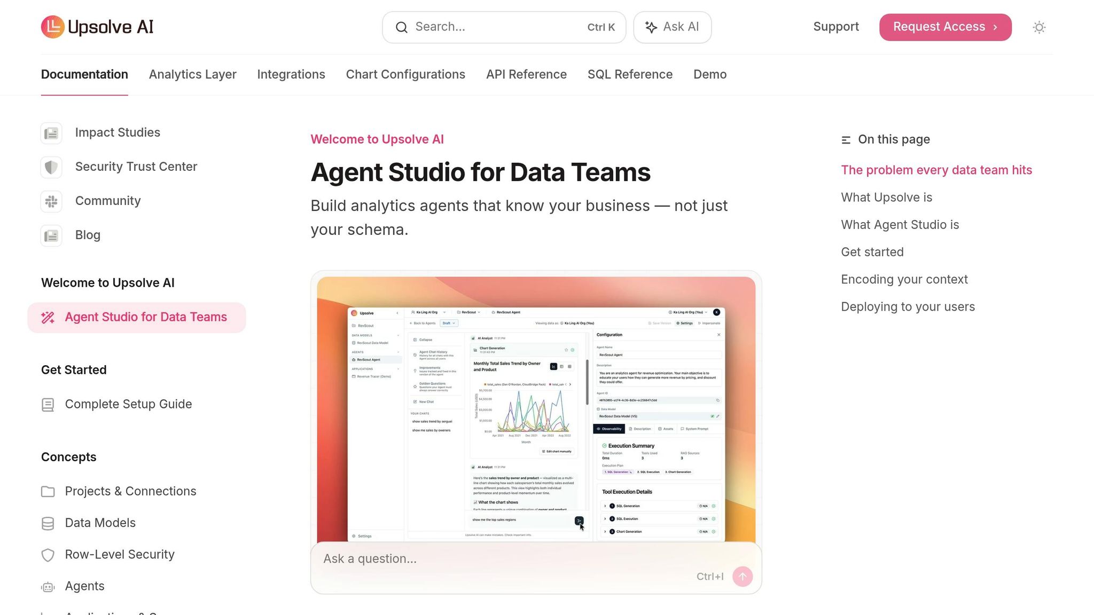
Task: Click the Upsolve AI logo icon
Action: pyautogui.click(x=52, y=27)
